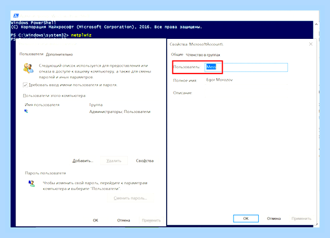
Task: Open the Членство в группах tab
Action: [203, 55]
